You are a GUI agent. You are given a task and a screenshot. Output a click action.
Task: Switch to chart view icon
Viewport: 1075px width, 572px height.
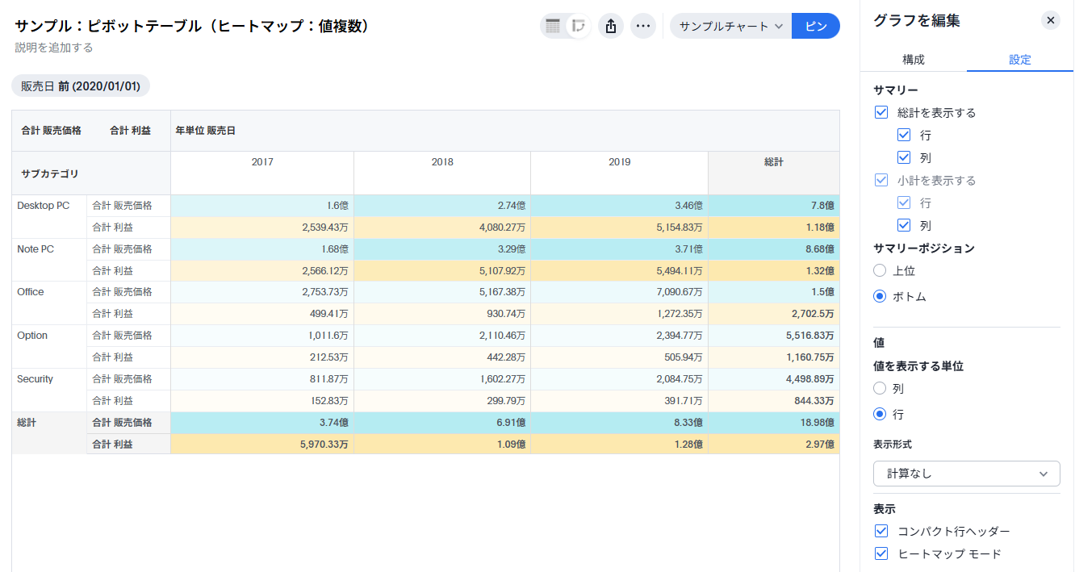[x=578, y=26]
